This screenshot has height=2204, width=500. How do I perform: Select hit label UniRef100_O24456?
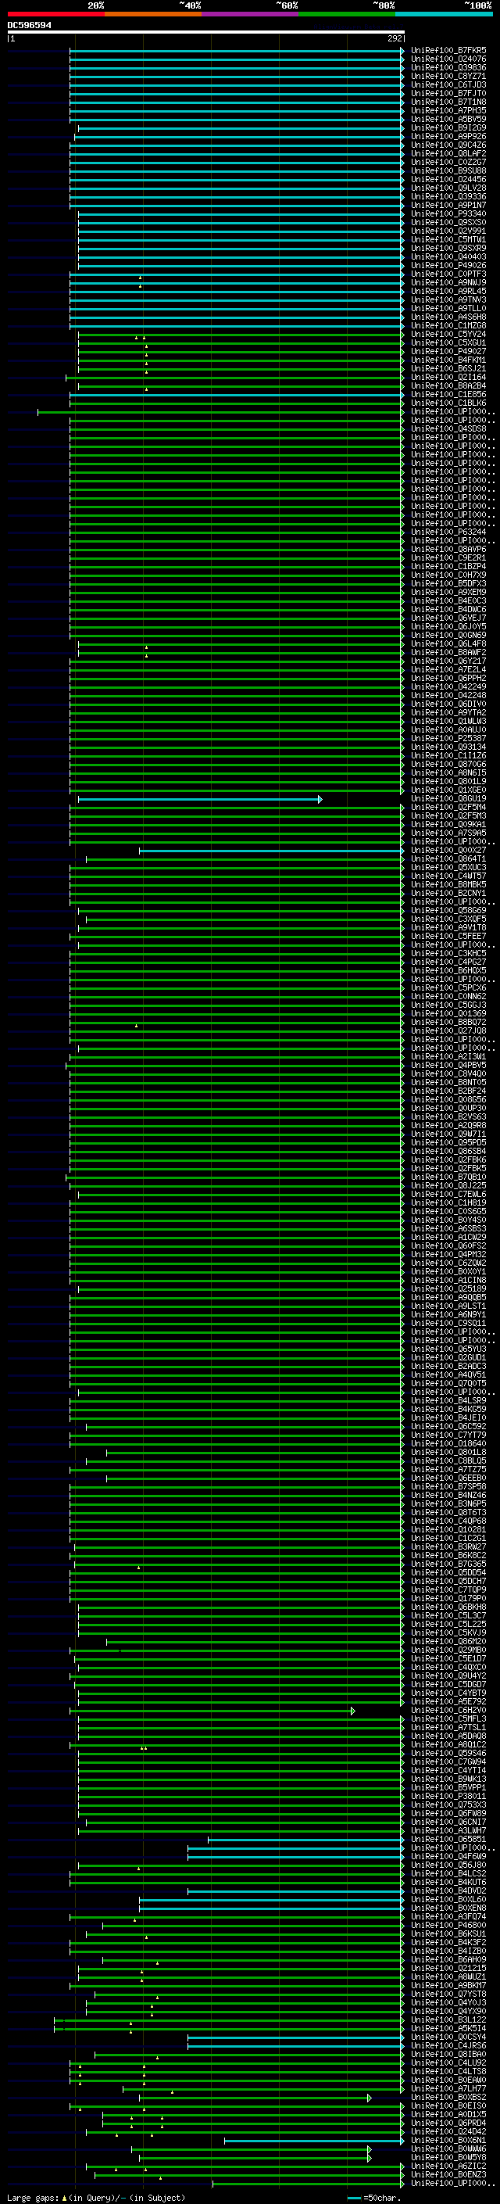point(448,180)
